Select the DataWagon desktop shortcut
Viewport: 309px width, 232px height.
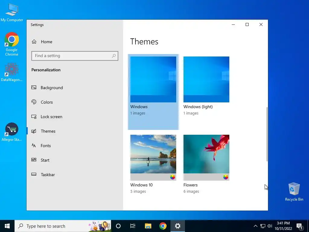coord(12,72)
